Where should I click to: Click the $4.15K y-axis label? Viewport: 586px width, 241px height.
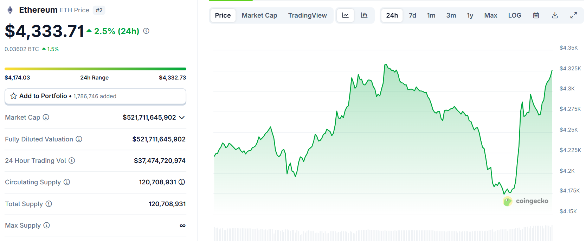click(568, 211)
